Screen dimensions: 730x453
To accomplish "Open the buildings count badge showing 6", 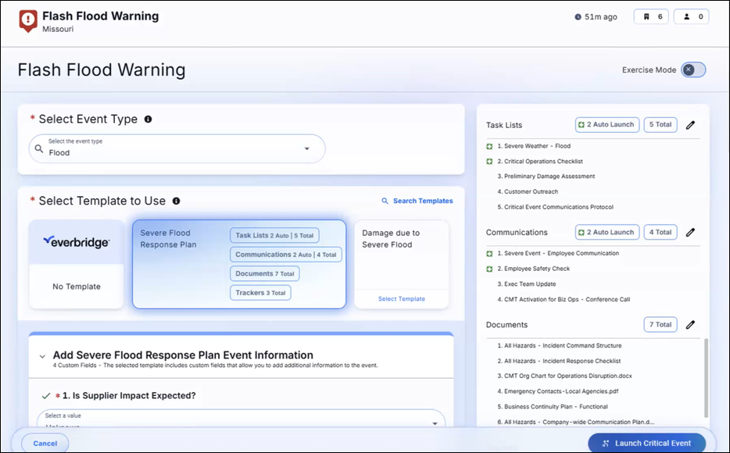I will tap(651, 16).
